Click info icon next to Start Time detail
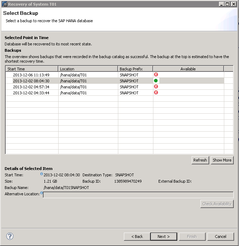The height and width of the screenshot is (246, 239). click(x=41, y=174)
